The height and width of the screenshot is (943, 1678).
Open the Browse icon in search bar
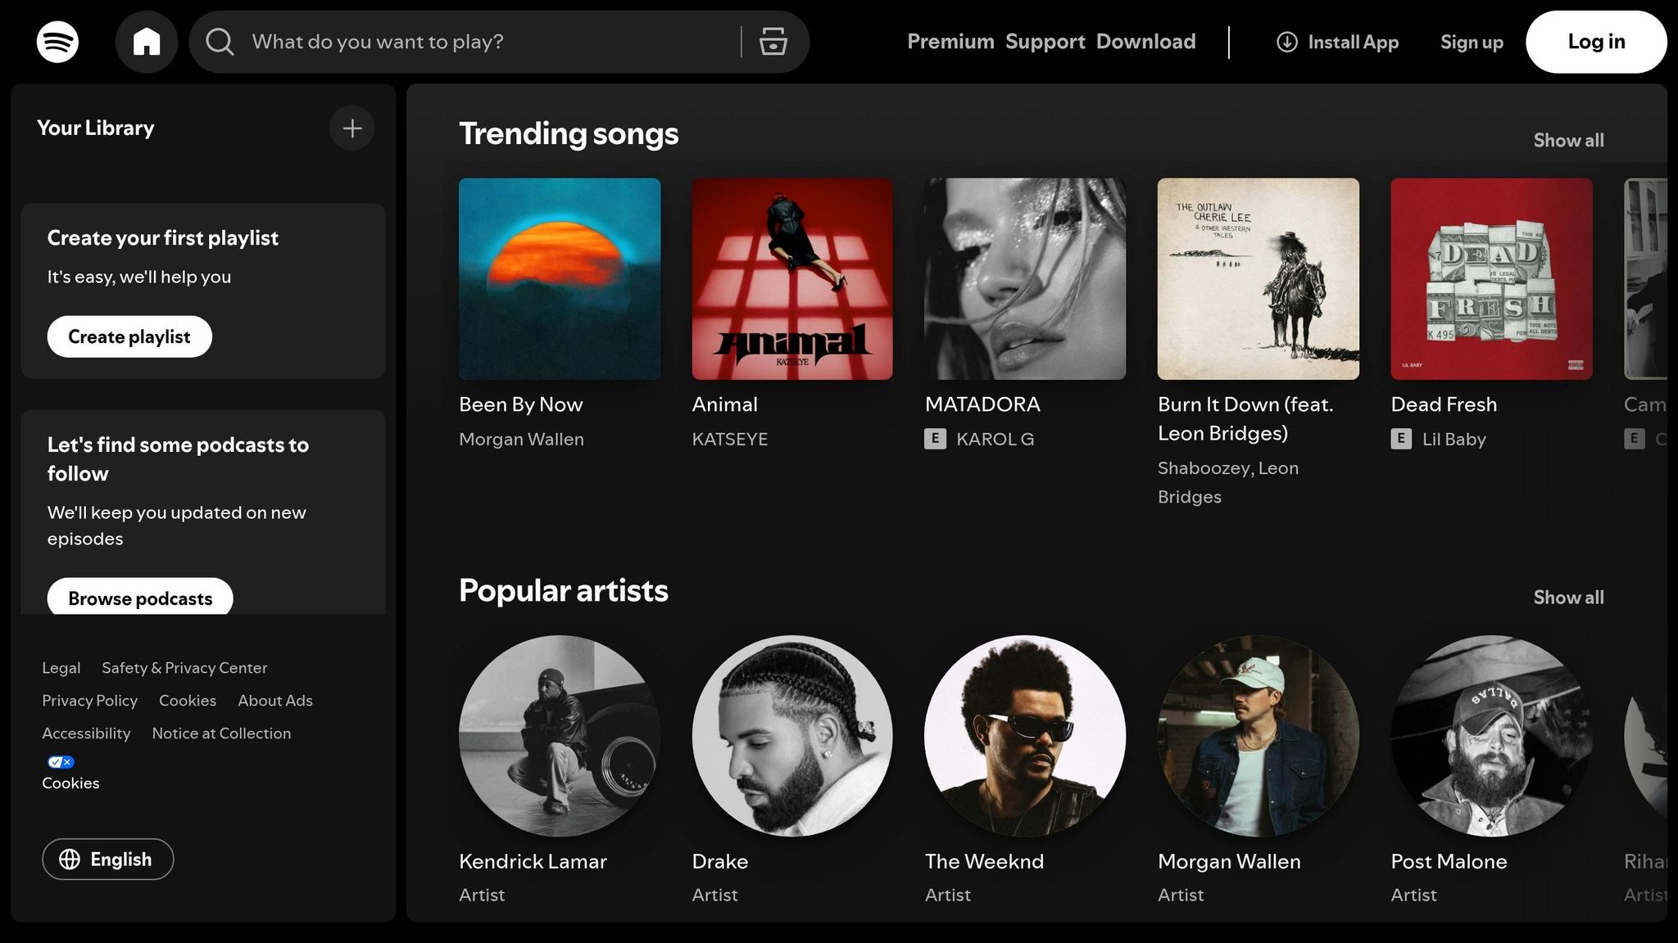773,42
